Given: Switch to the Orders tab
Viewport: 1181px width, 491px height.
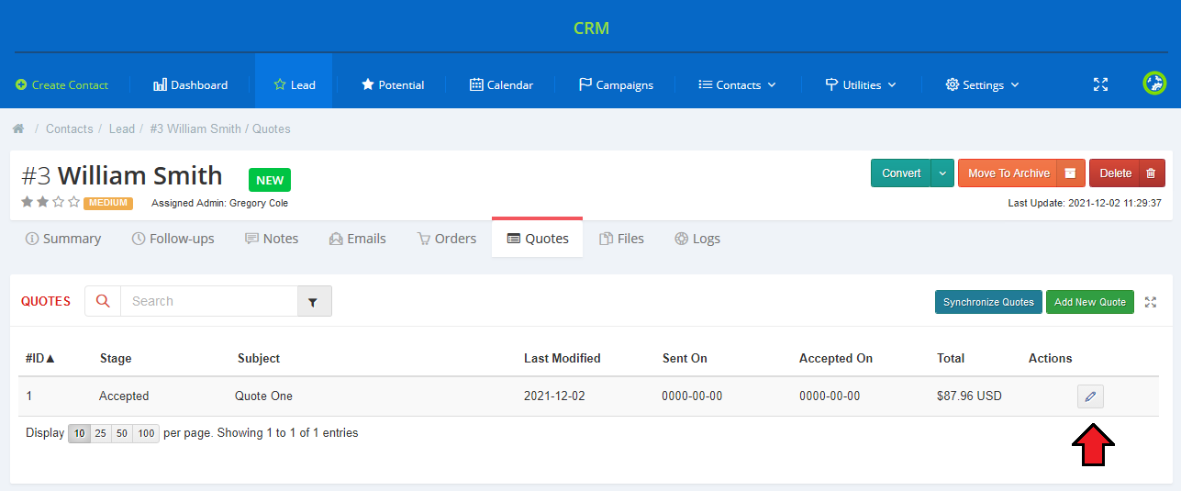Looking at the screenshot, I should (x=447, y=239).
